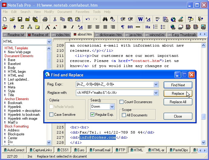209x160 pixels.
Task: Click the disabled Whole Words checkbox
Action: click(51, 106)
